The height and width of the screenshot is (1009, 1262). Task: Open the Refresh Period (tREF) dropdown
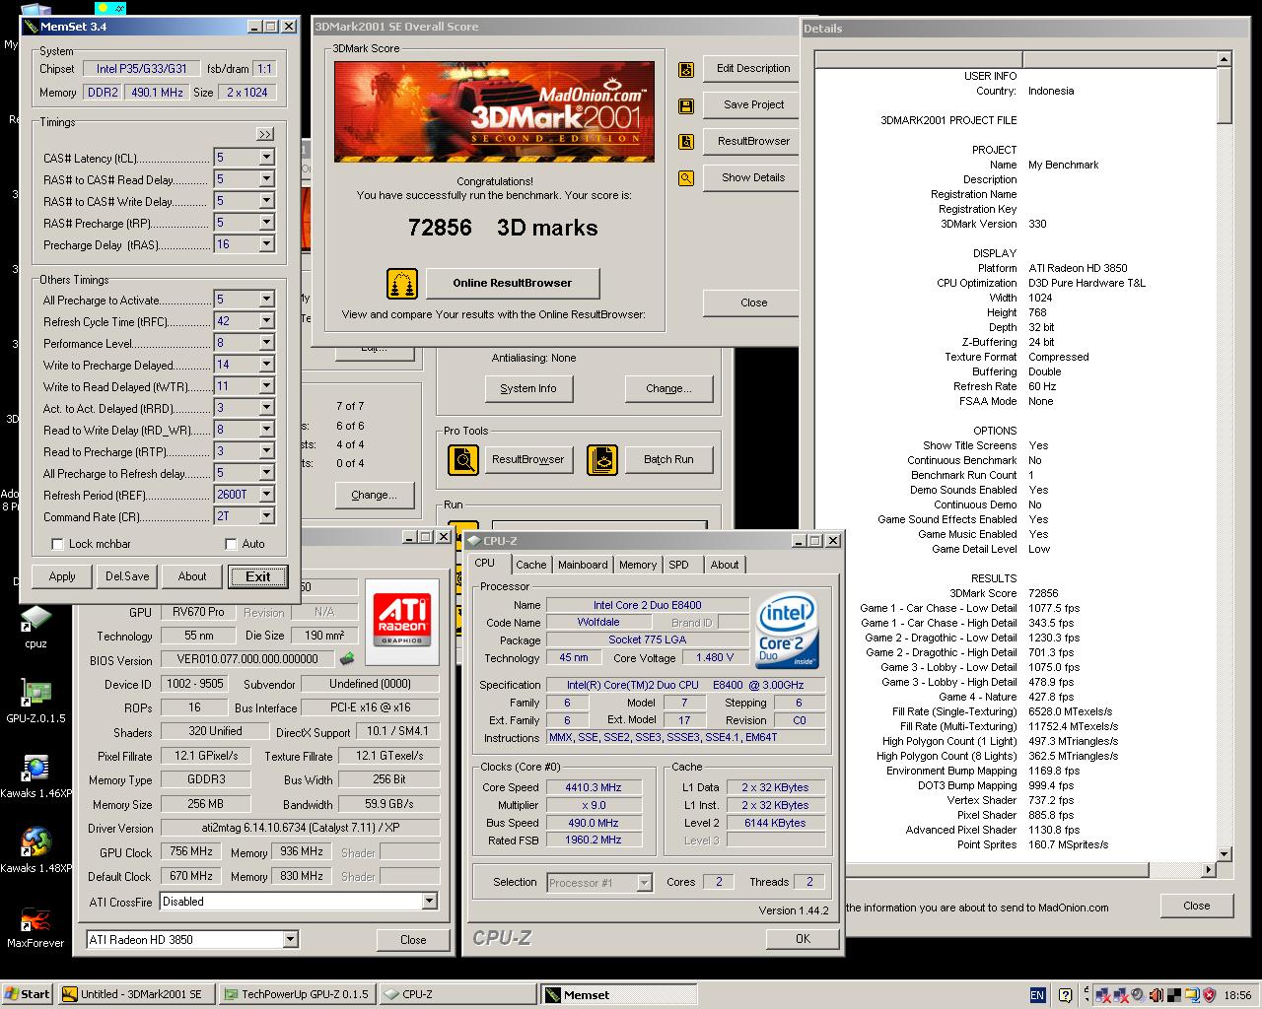pyautogui.click(x=266, y=495)
